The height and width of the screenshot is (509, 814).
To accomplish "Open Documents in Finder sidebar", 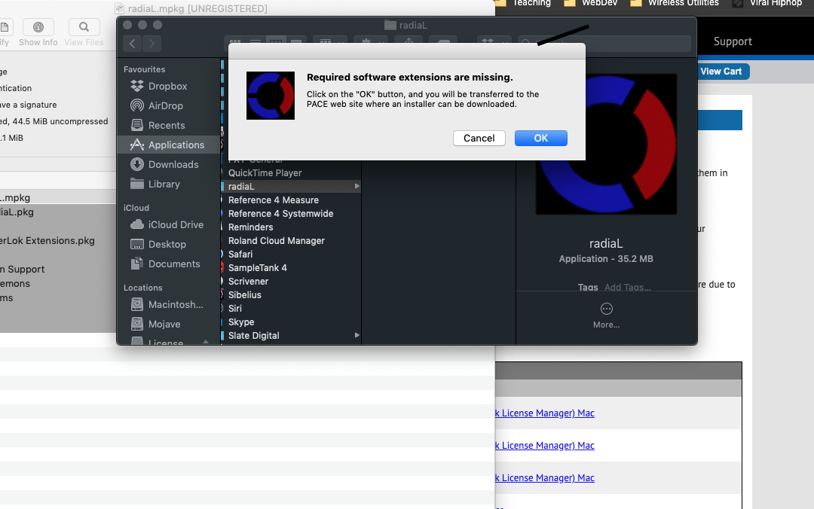I will point(164,264).
